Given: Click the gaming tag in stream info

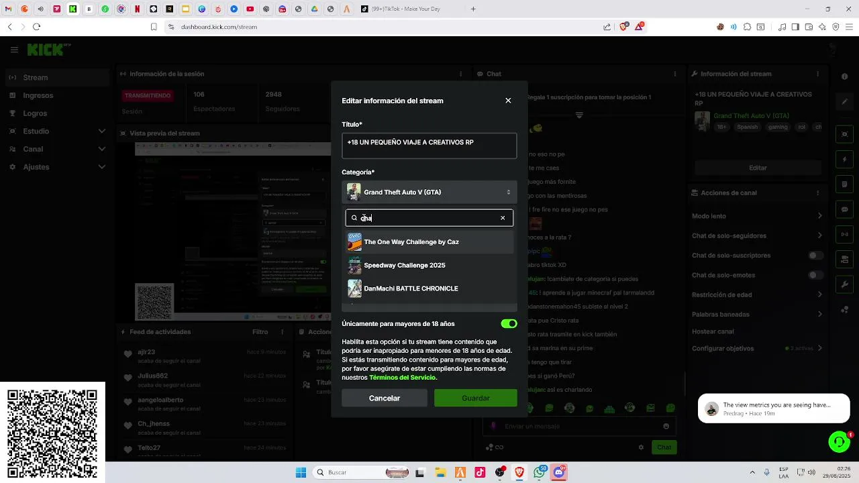Looking at the screenshot, I should [x=778, y=127].
